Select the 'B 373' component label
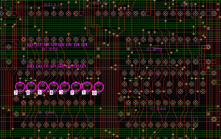This screenshot has height=139, width=221. (50, 49)
